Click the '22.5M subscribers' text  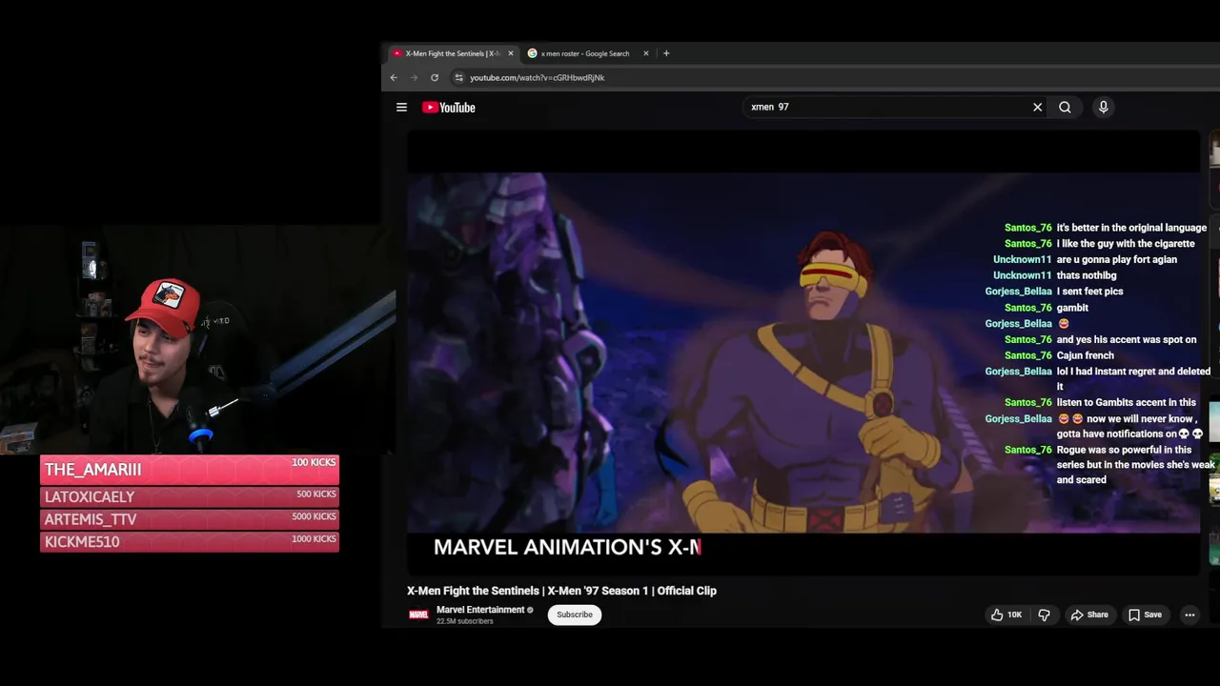[x=465, y=621]
